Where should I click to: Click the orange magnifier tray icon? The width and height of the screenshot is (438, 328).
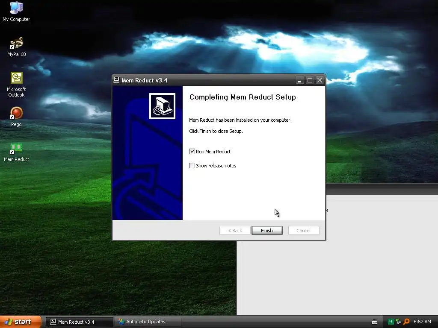406,322
